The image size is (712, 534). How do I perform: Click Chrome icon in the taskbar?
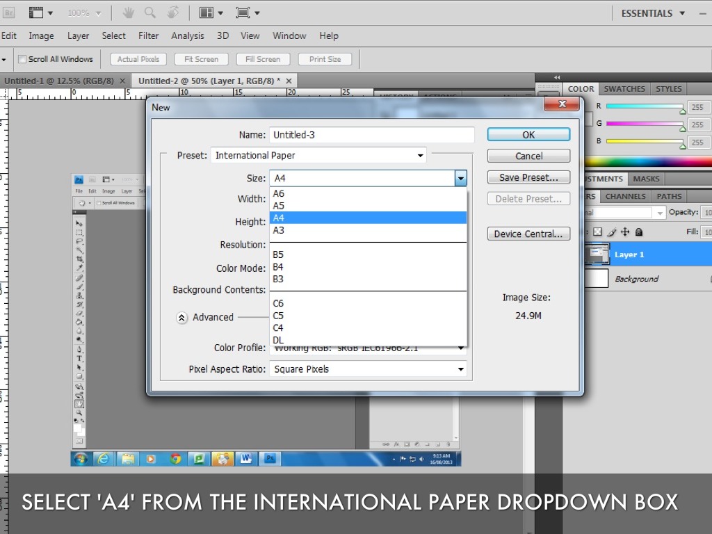[175, 459]
